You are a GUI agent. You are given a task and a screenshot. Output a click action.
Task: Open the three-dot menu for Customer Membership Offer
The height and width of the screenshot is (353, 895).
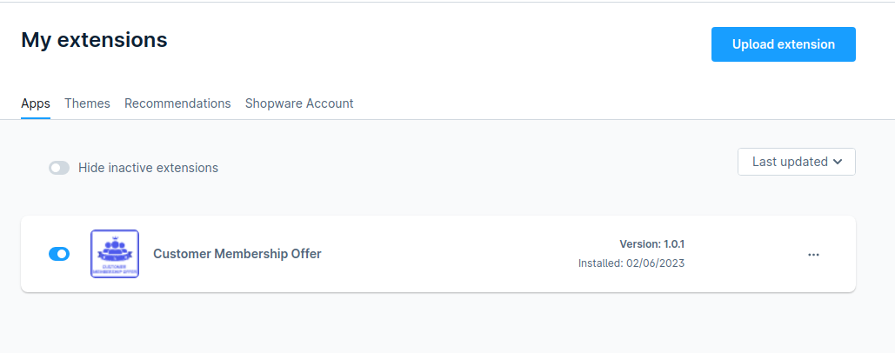813,255
